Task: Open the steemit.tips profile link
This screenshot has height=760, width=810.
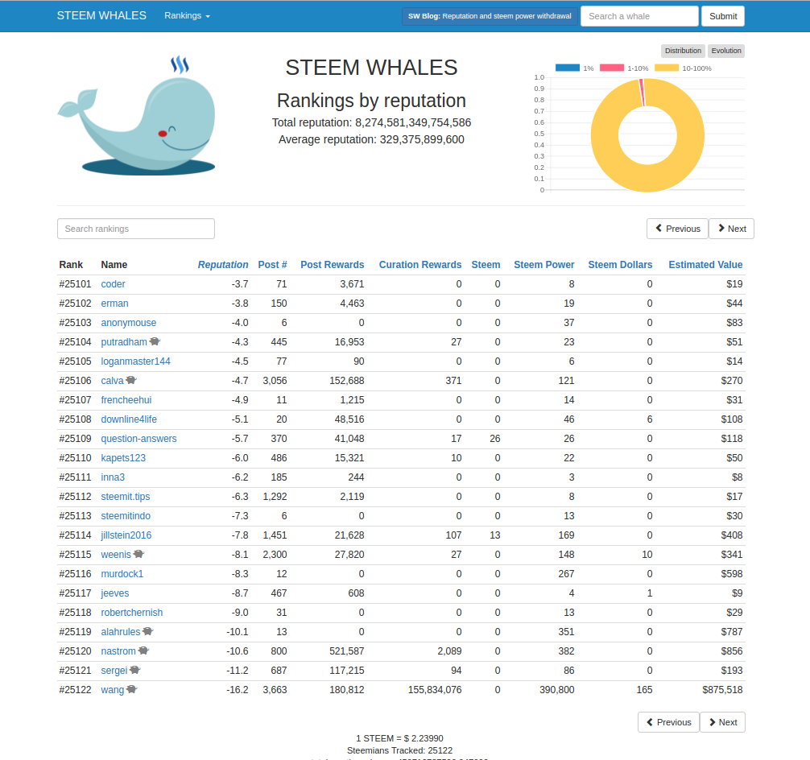Action: [126, 497]
